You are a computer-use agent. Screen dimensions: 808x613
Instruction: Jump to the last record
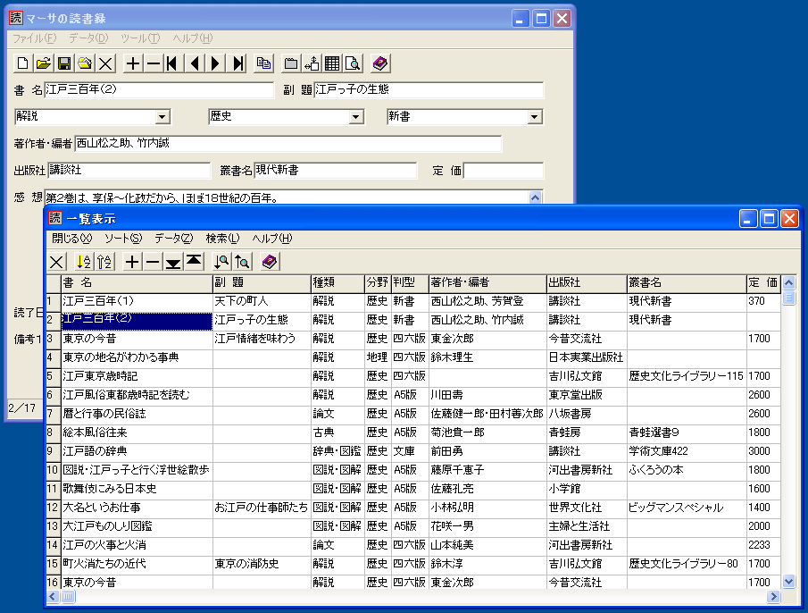[237, 63]
